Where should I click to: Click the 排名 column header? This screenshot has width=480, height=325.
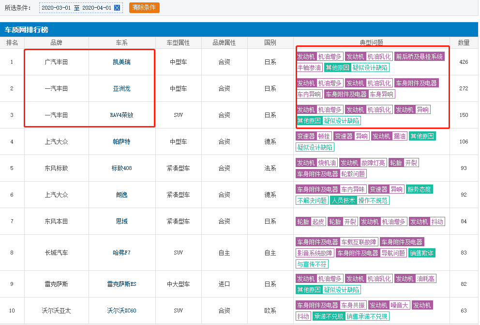point(12,43)
